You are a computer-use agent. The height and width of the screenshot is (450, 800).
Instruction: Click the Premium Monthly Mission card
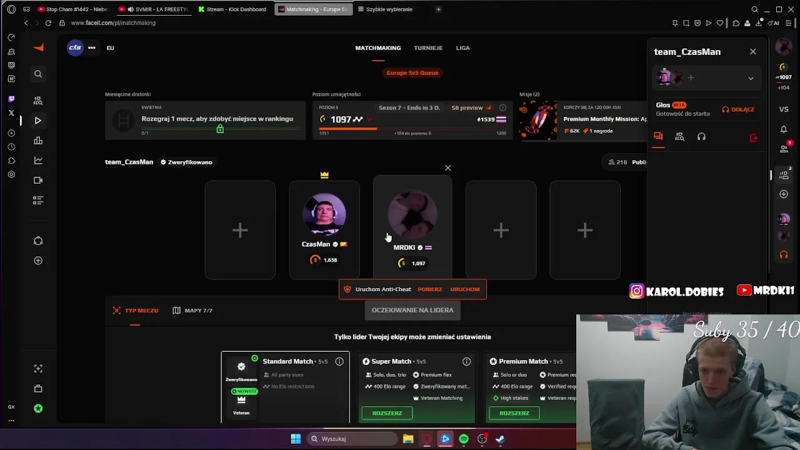click(582, 119)
